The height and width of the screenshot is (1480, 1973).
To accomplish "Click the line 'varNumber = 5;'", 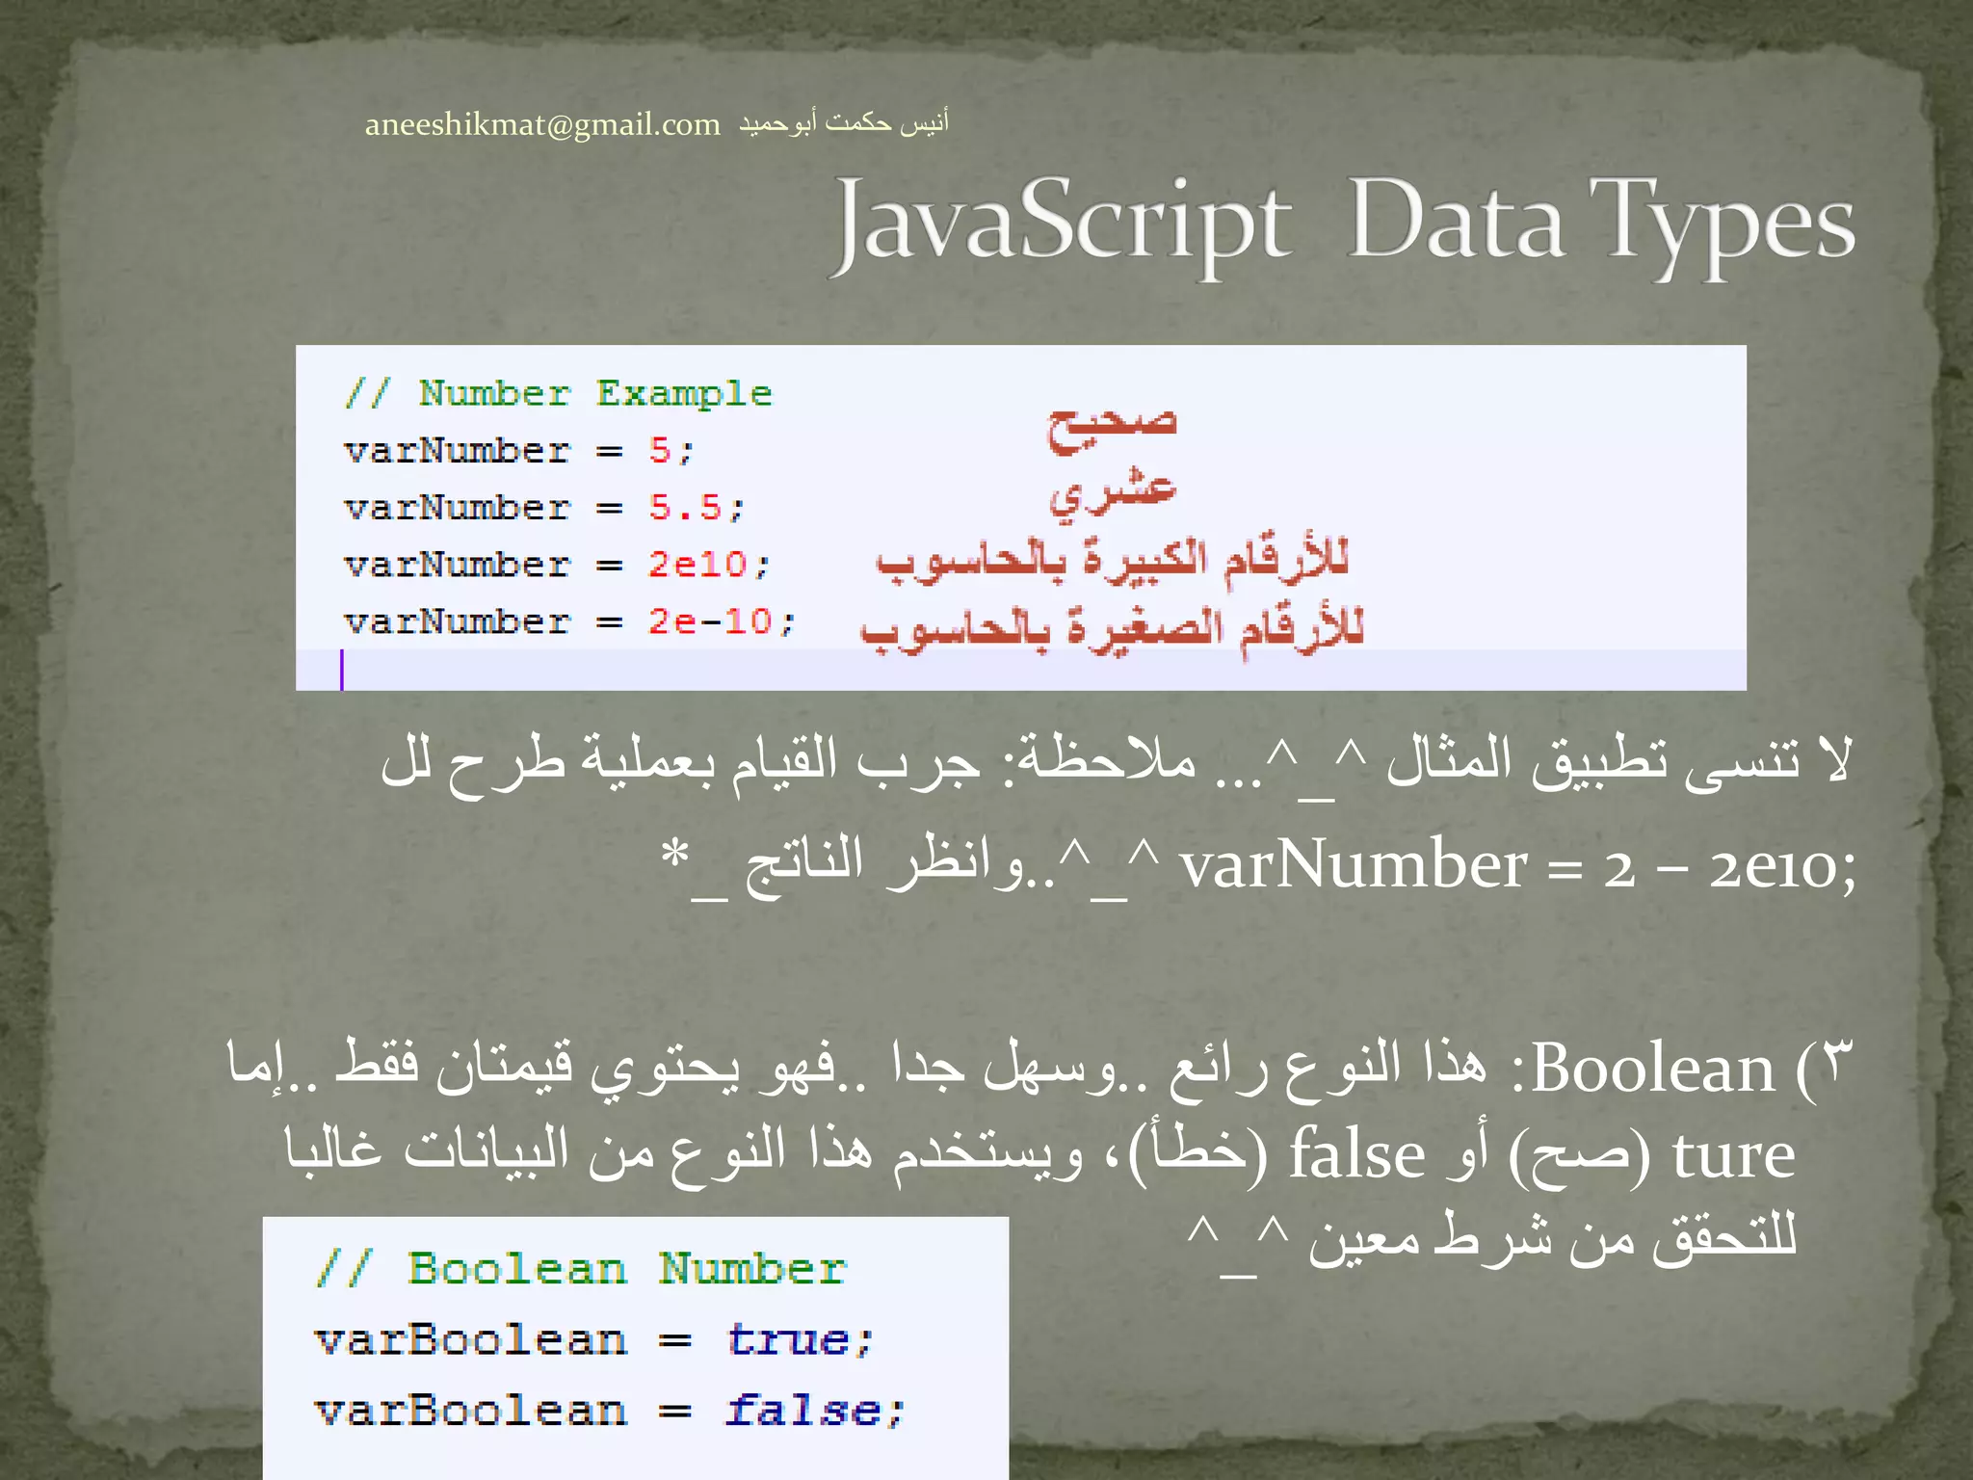I will [518, 451].
